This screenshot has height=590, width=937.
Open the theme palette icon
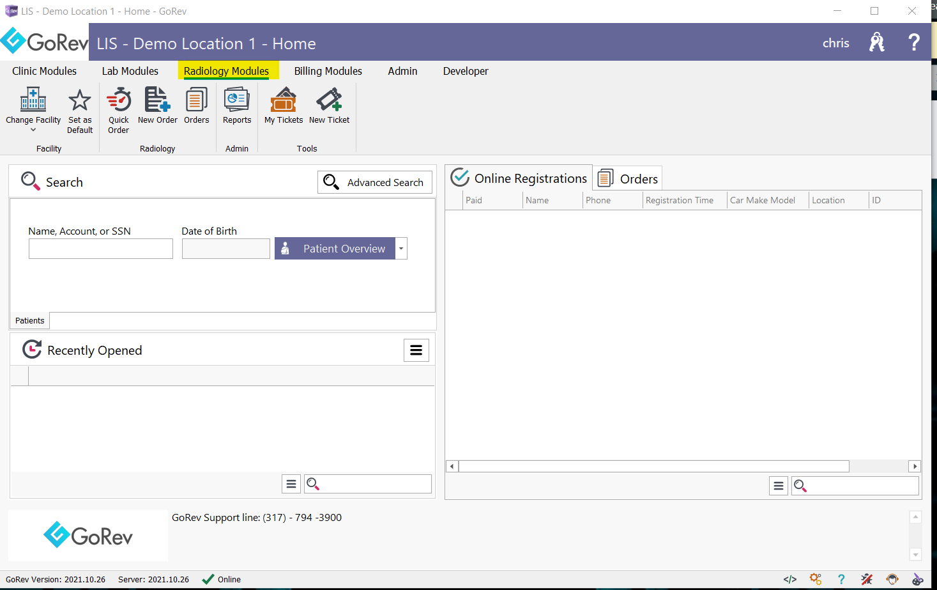click(916, 579)
